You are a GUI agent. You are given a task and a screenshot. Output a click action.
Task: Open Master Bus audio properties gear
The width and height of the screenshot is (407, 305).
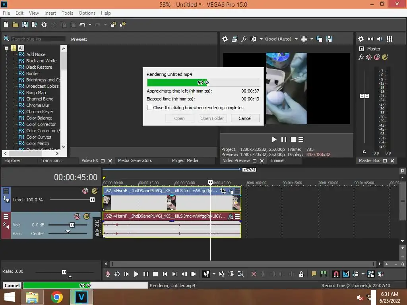tap(361, 39)
